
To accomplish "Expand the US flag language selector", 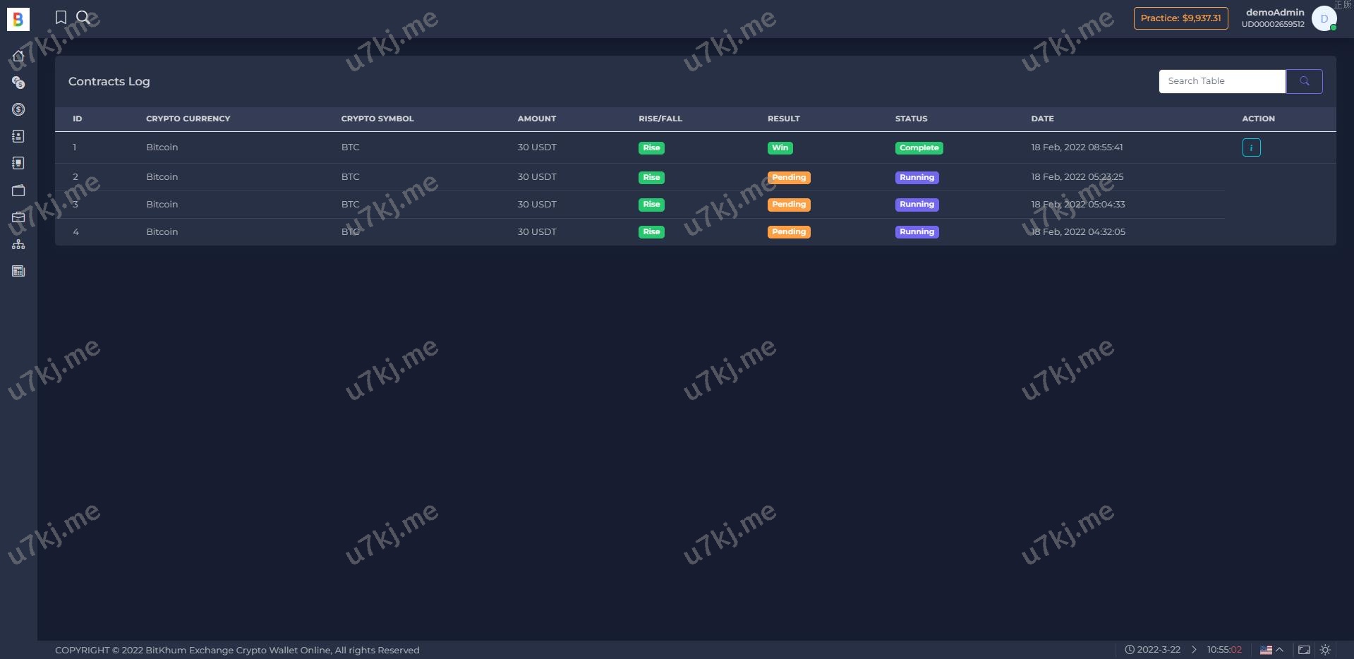I will click(x=1271, y=650).
